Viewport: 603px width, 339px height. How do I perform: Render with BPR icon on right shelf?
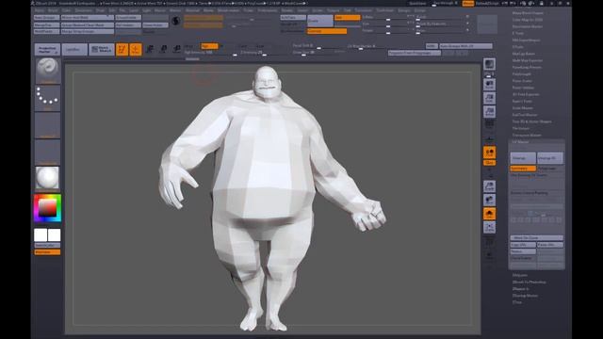489,64
